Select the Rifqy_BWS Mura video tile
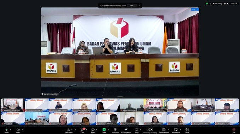 (227, 119)
